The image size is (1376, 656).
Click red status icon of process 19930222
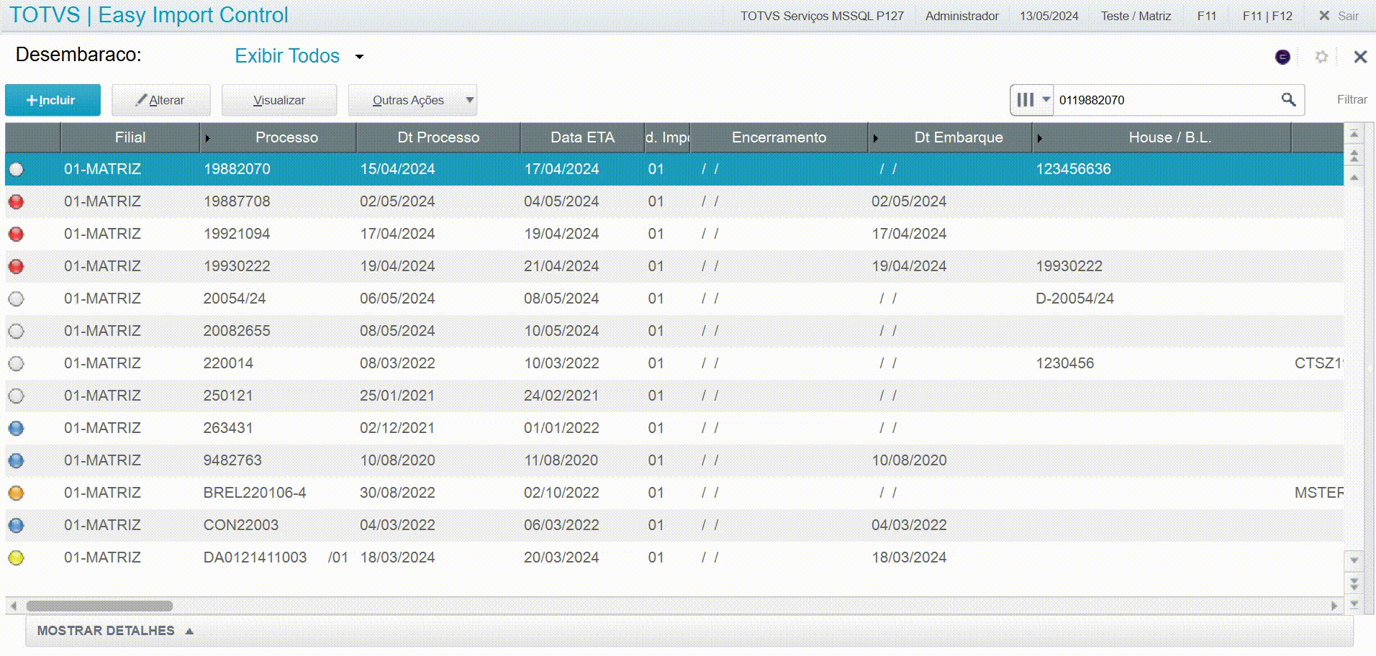16,266
